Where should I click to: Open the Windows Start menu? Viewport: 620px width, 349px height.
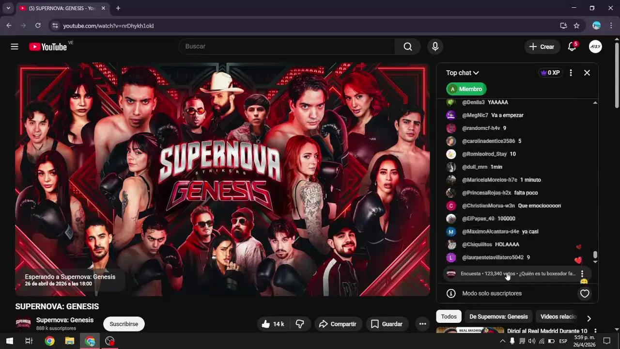pyautogui.click(x=9, y=341)
